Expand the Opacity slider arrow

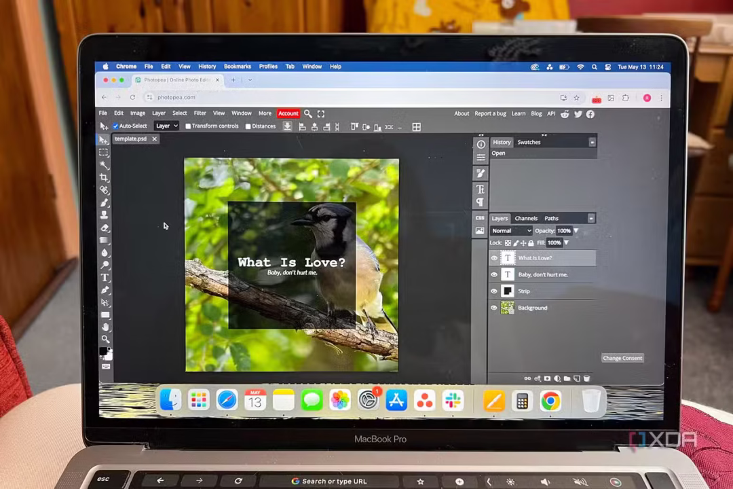click(x=576, y=231)
